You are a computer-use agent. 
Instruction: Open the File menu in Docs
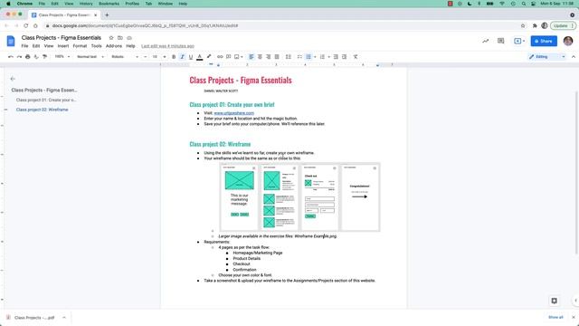24,46
